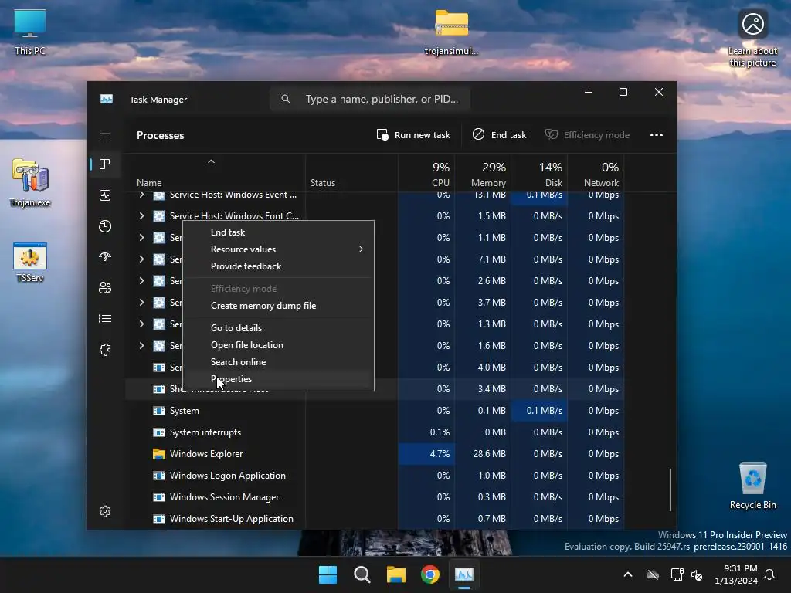Viewport: 791px width, 593px height.
Task: Sort by the CPU column header
Action: pos(426,175)
